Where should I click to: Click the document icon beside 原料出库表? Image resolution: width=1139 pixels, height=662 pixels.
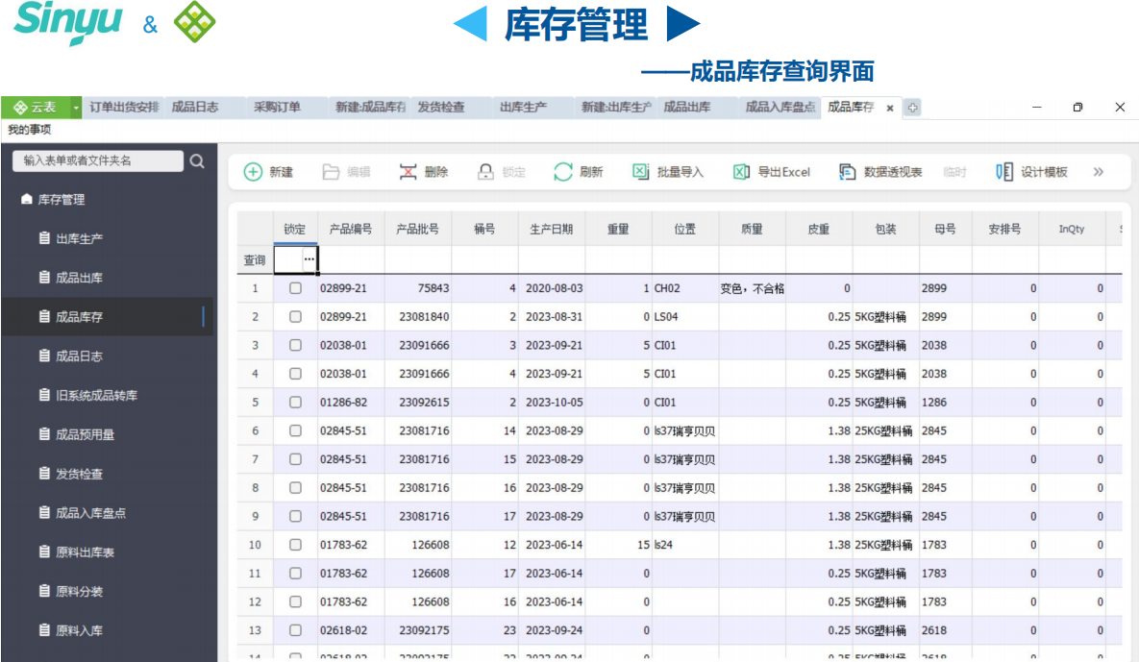click(44, 552)
